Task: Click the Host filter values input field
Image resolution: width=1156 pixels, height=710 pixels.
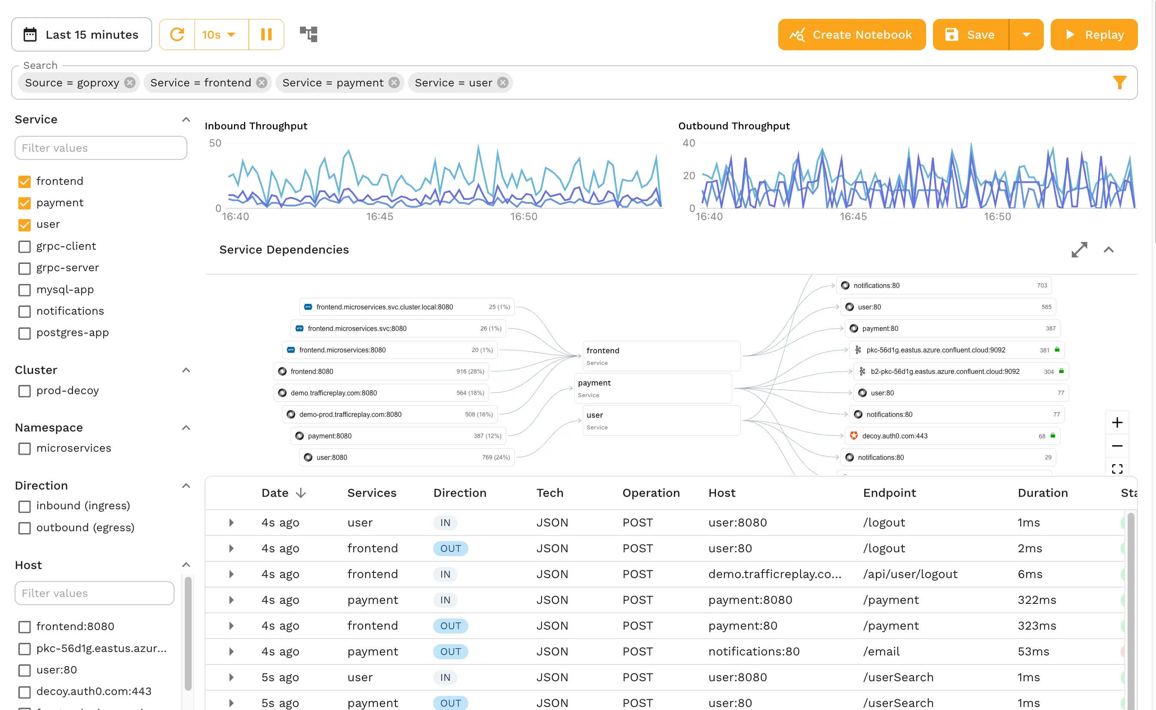Action: click(x=94, y=593)
